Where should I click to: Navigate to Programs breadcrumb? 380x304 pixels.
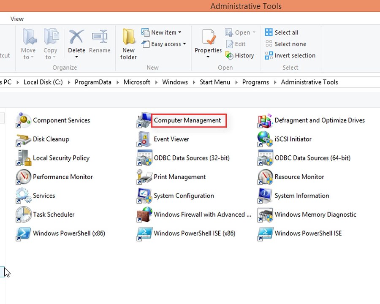pyautogui.click(x=256, y=82)
